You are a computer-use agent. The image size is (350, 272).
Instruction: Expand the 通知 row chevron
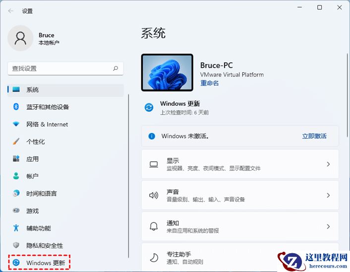click(328, 227)
